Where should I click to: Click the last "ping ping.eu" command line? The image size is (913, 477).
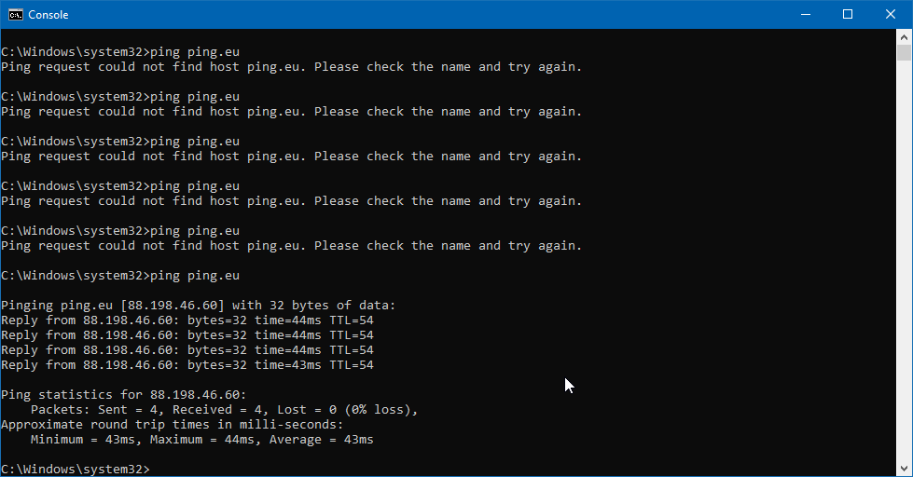119,275
